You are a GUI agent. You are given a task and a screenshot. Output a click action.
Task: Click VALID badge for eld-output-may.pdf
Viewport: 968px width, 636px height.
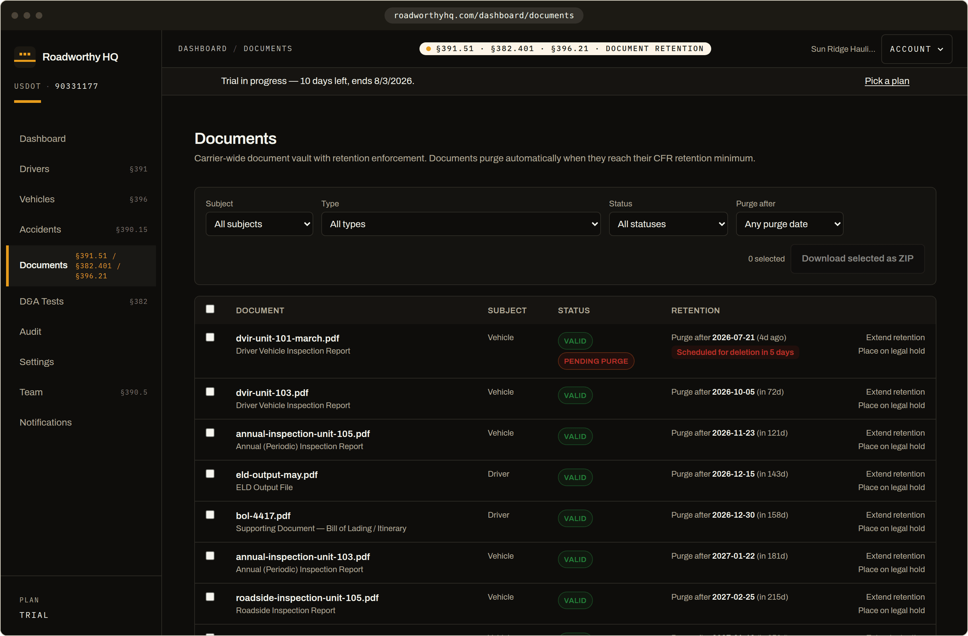coord(575,477)
